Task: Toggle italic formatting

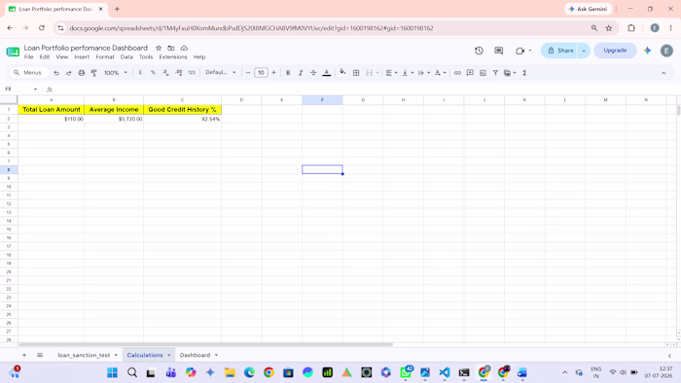Action: 301,73
